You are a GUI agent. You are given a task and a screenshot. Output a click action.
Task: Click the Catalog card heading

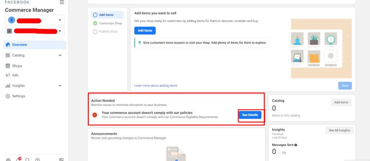coord(278,100)
